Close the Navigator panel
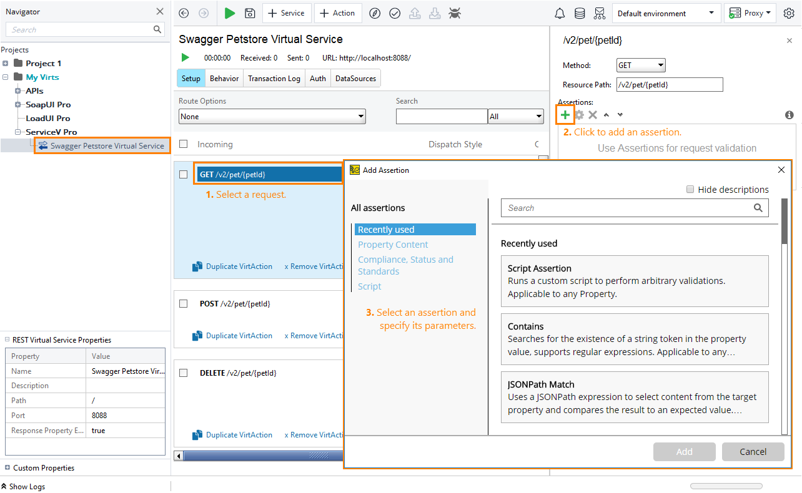 tap(160, 11)
